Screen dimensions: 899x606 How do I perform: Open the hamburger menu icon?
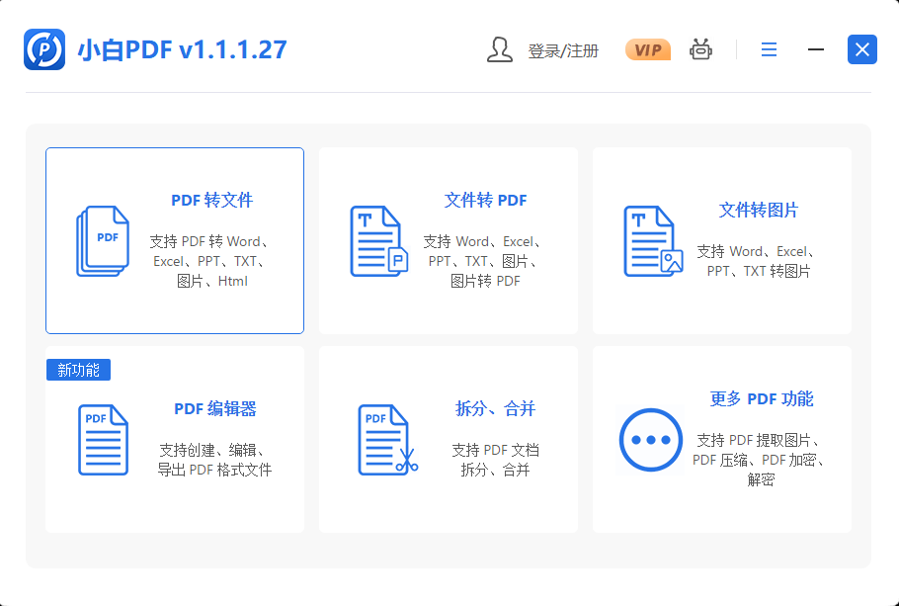(769, 50)
